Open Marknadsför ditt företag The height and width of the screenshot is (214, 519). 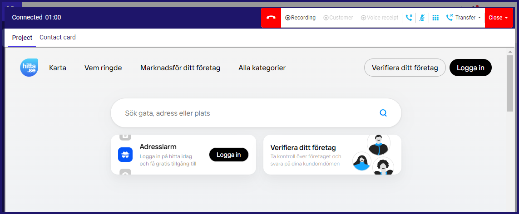pyautogui.click(x=180, y=68)
